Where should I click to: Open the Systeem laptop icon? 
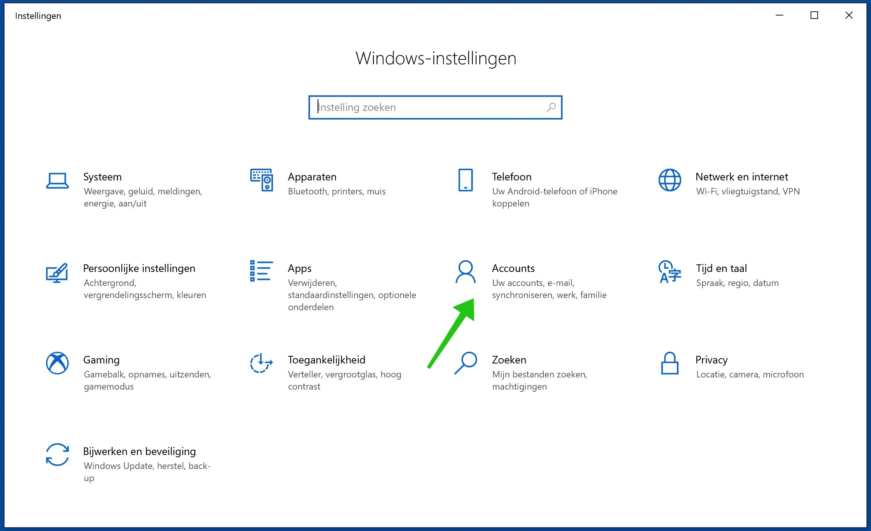[57, 180]
